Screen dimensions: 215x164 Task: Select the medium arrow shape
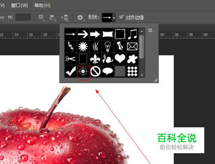(83, 34)
